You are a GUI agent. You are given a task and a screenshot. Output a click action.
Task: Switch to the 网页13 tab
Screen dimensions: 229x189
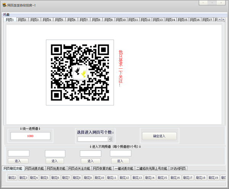158,20
